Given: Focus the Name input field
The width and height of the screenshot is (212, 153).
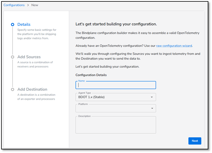Looking at the screenshot, I should pyautogui.click(x=116, y=85).
